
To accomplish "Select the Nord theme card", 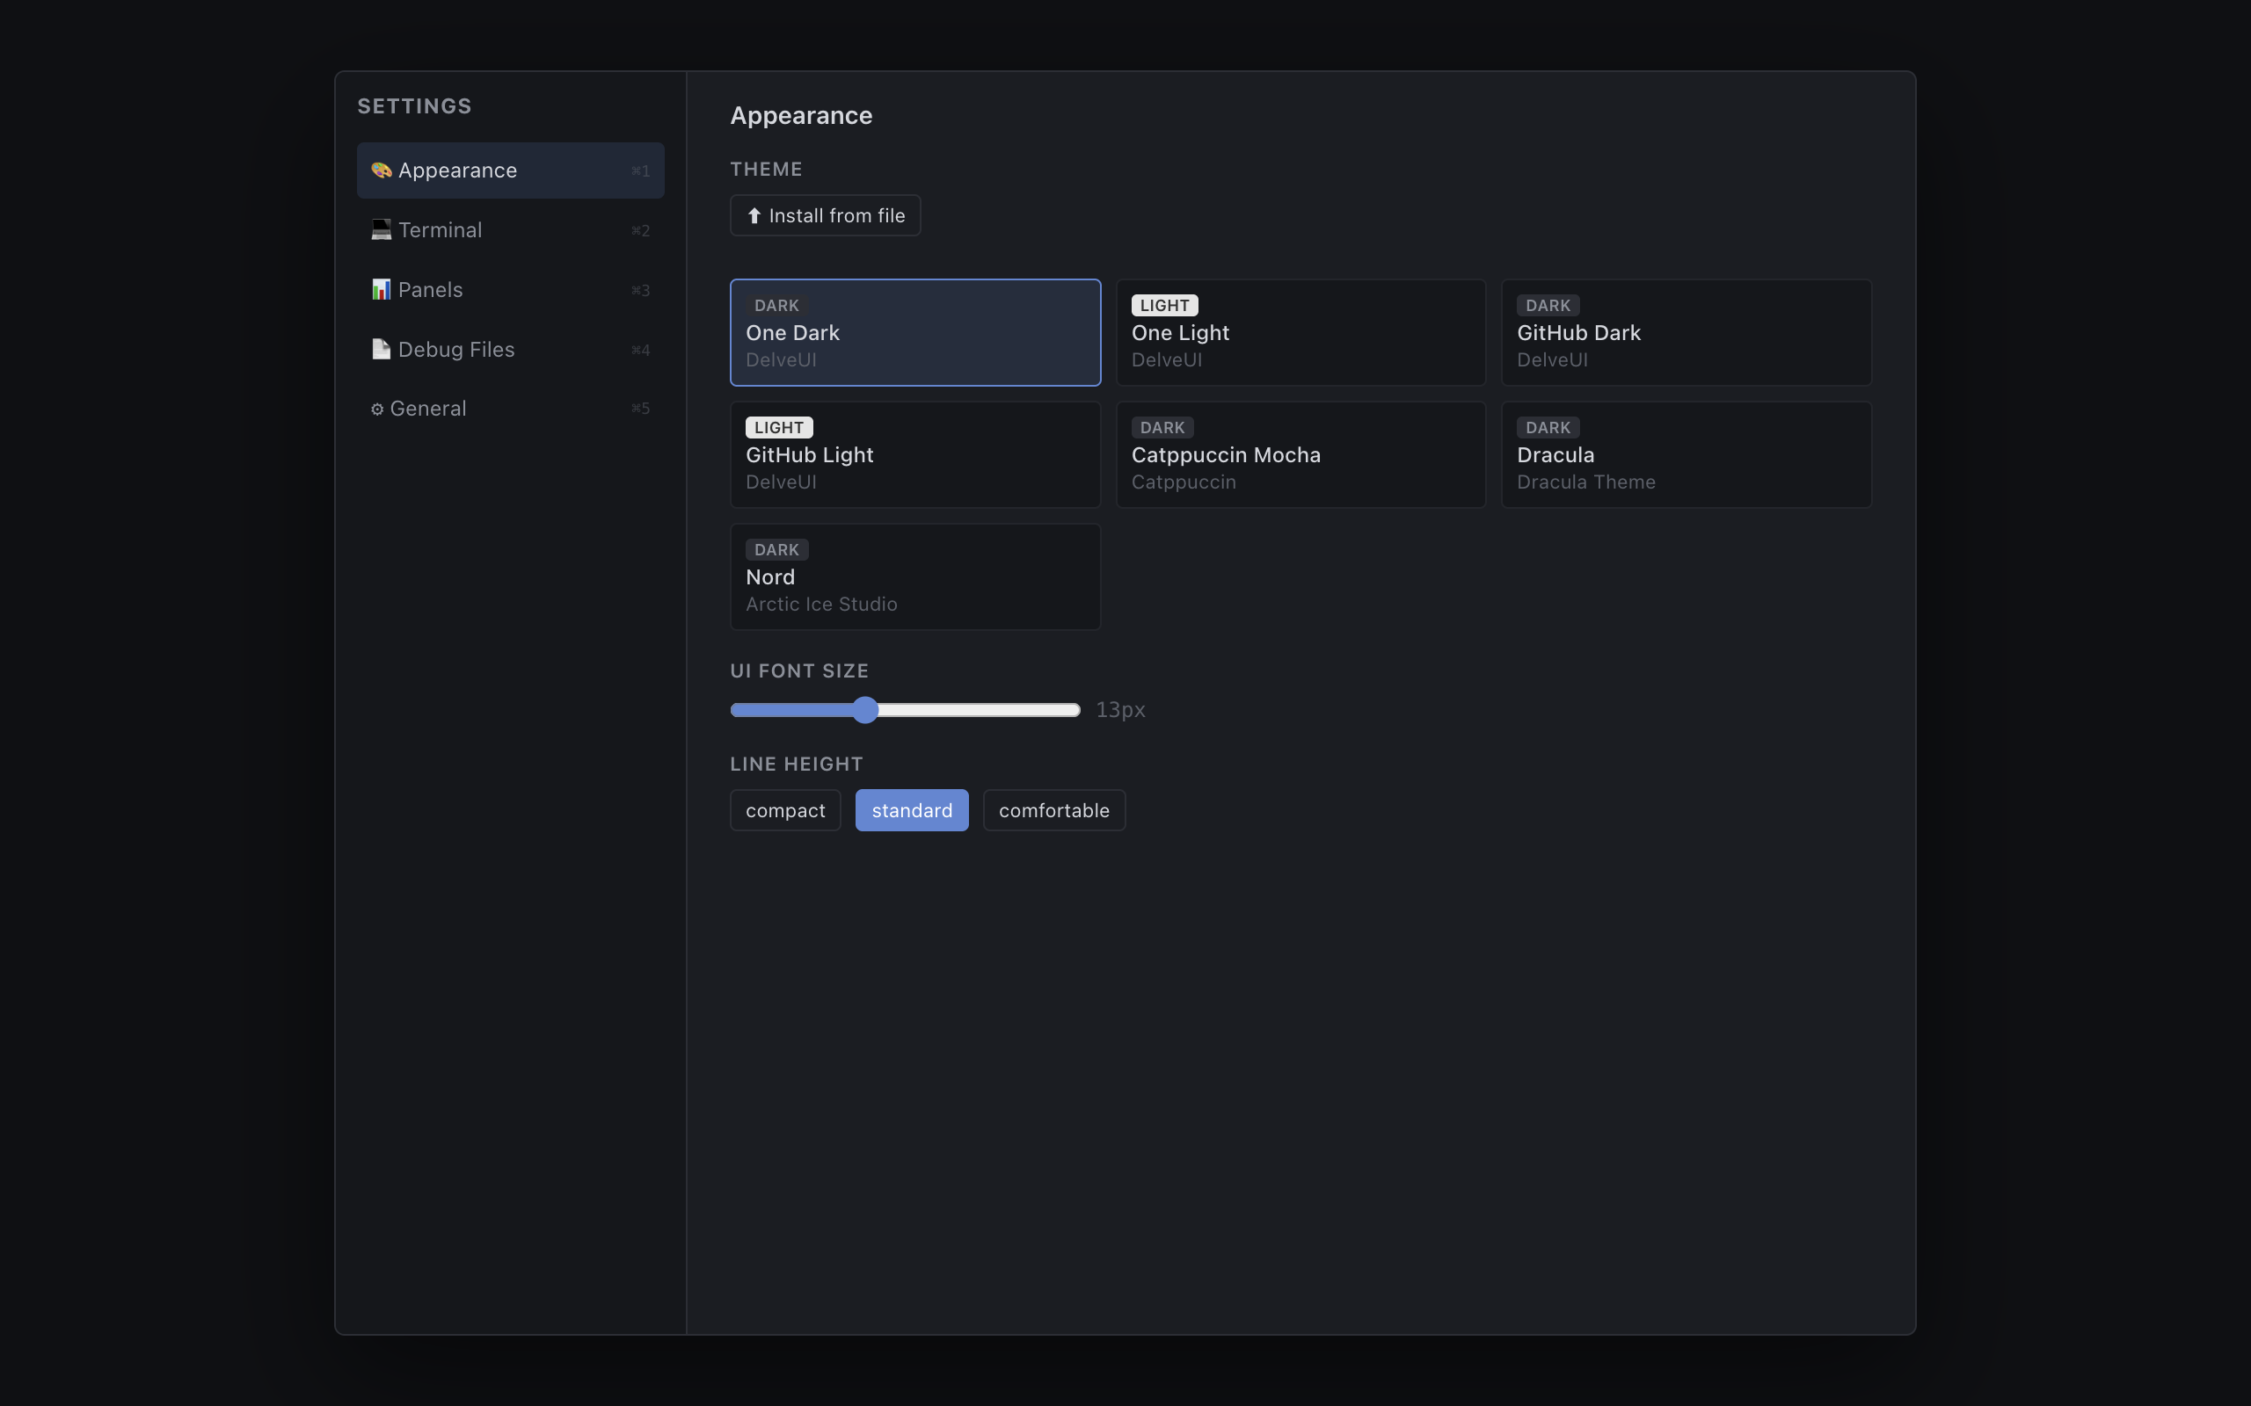I will 914,576.
